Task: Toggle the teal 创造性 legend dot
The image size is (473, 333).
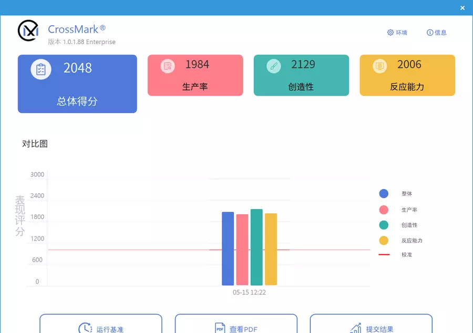Action: tap(384, 225)
